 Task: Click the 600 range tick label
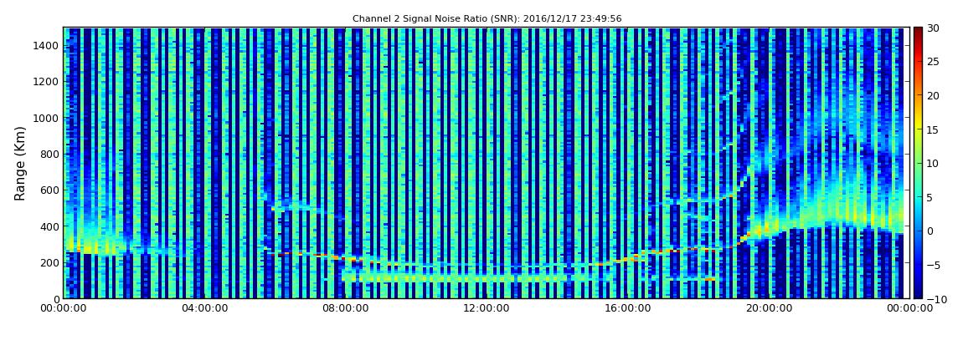49,190
